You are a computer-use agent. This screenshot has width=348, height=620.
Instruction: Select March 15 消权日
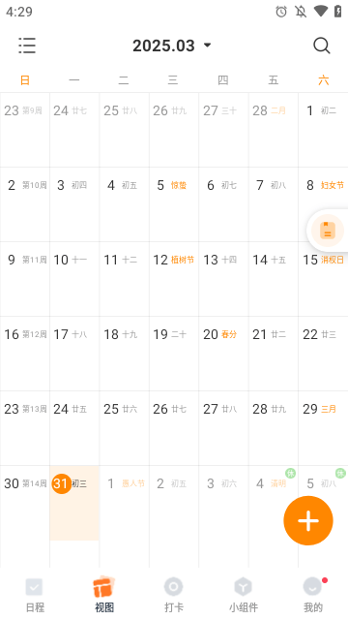[323, 279]
